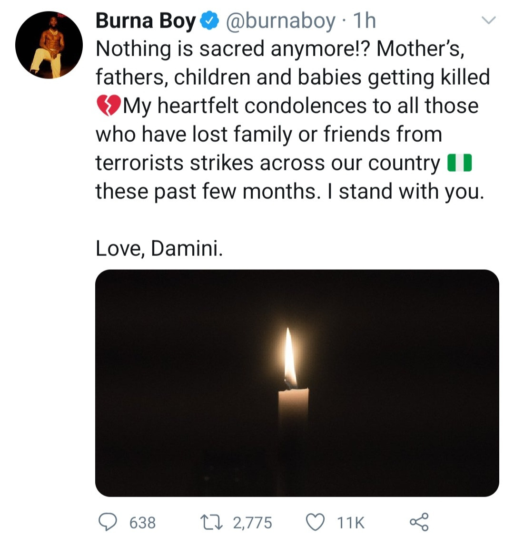Open the attached candle photo
Screen dimensions: 514x537
297,383
